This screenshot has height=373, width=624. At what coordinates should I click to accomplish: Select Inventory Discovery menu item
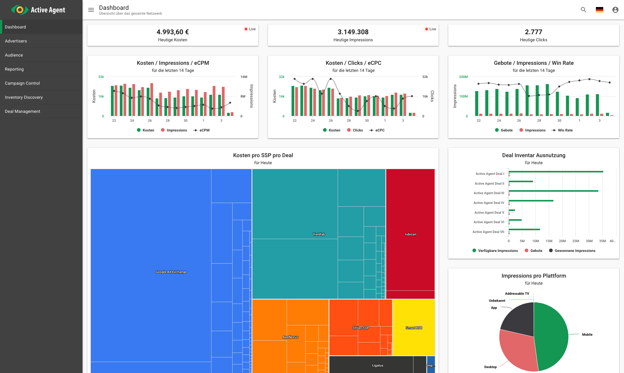tap(24, 97)
